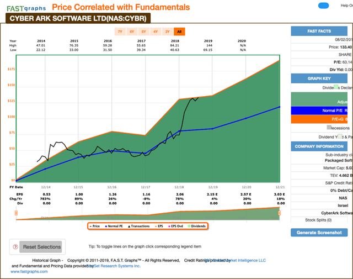Click the Stock Splits (0) entry
This screenshot has height=279, width=353.
pyautogui.click(x=318, y=220)
